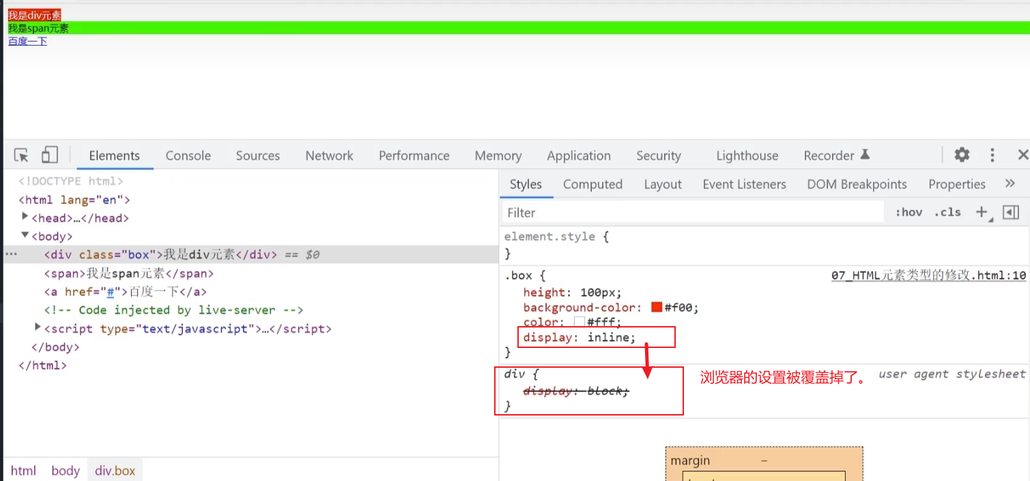
Task: Open the red #f00 background-color swatch
Action: (x=657, y=307)
